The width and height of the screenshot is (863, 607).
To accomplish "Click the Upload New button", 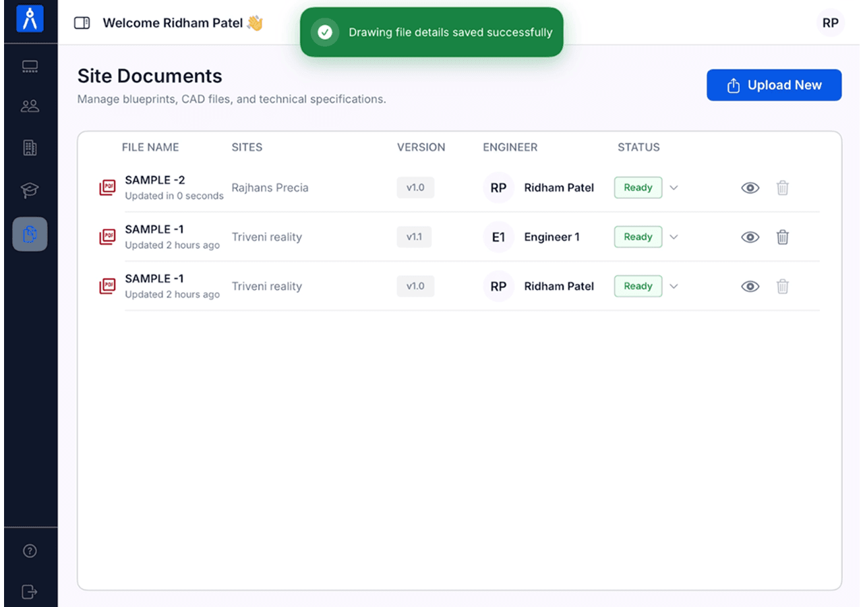I will point(774,85).
